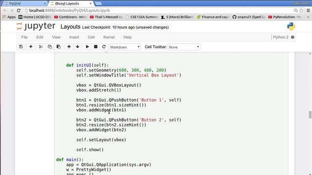This screenshot has width=312, height=175.
Task: Insert cell below with plus icon
Action: click(31, 47)
